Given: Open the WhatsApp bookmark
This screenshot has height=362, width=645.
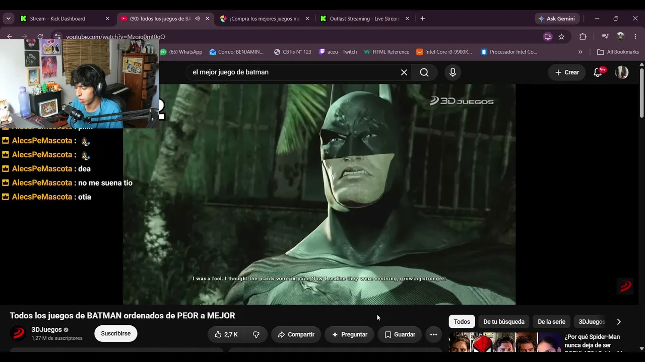Looking at the screenshot, I should [x=181, y=52].
